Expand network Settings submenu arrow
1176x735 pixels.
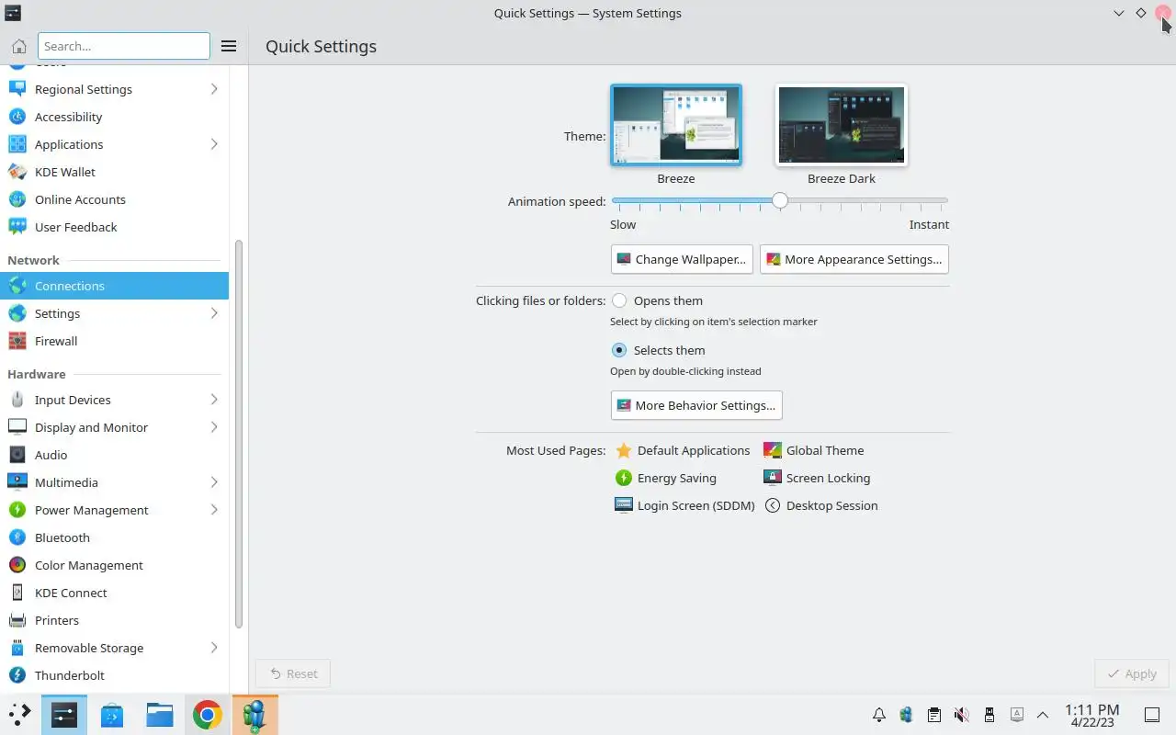coord(214,313)
